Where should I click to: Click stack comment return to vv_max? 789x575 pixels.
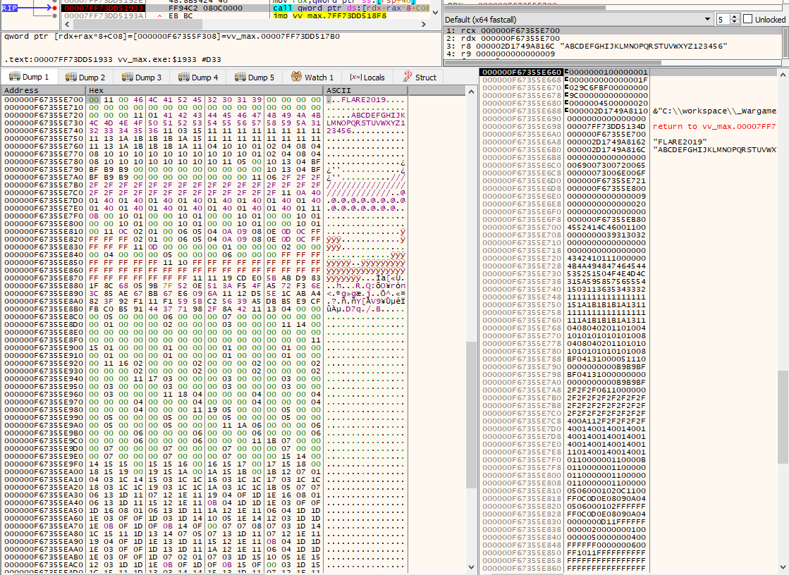coord(714,126)
